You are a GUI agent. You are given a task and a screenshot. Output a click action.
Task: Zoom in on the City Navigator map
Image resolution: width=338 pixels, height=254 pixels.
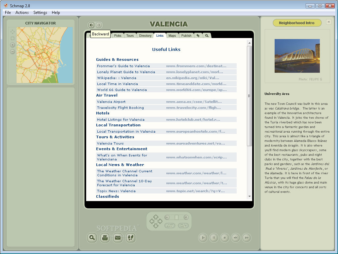tap(13, 45)
